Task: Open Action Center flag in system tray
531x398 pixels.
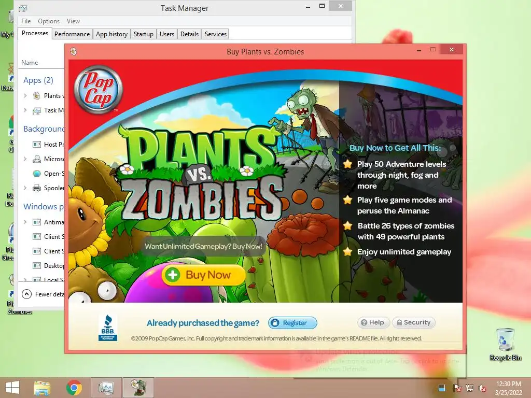Action: point(457,388)
